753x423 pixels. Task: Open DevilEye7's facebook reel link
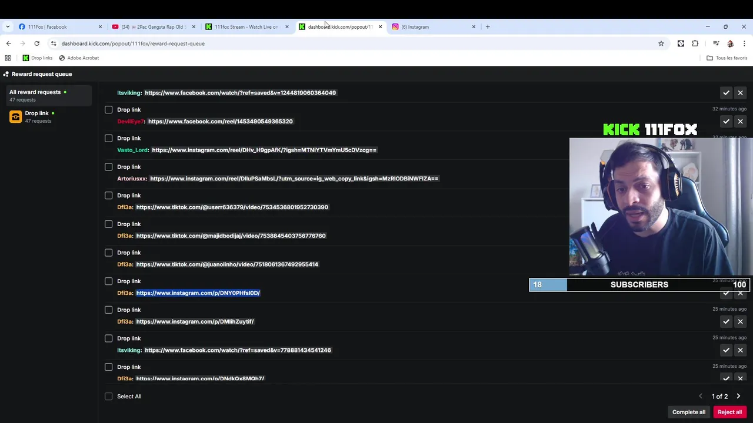click(x=221, y=122)
